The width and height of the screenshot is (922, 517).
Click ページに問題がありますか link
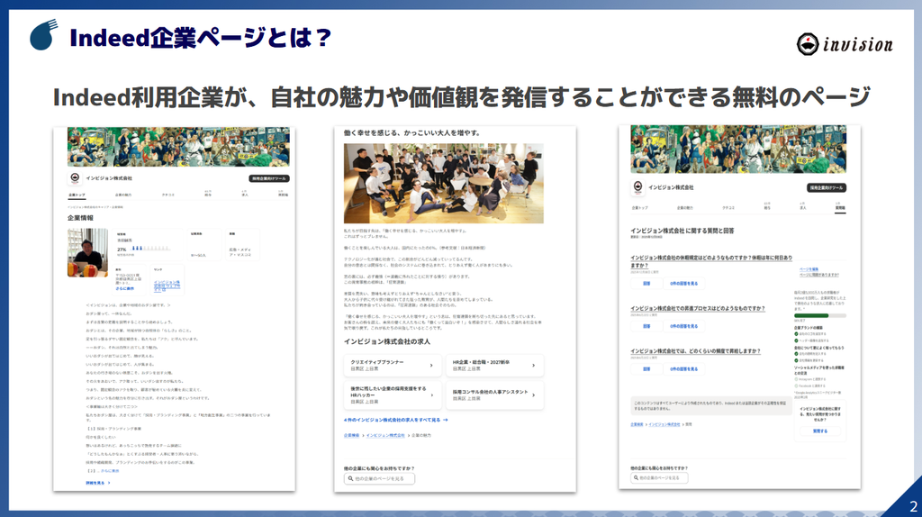(819, 275)
